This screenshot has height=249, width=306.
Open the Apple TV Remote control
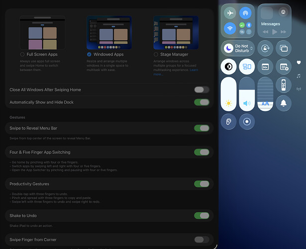(284, 85)
